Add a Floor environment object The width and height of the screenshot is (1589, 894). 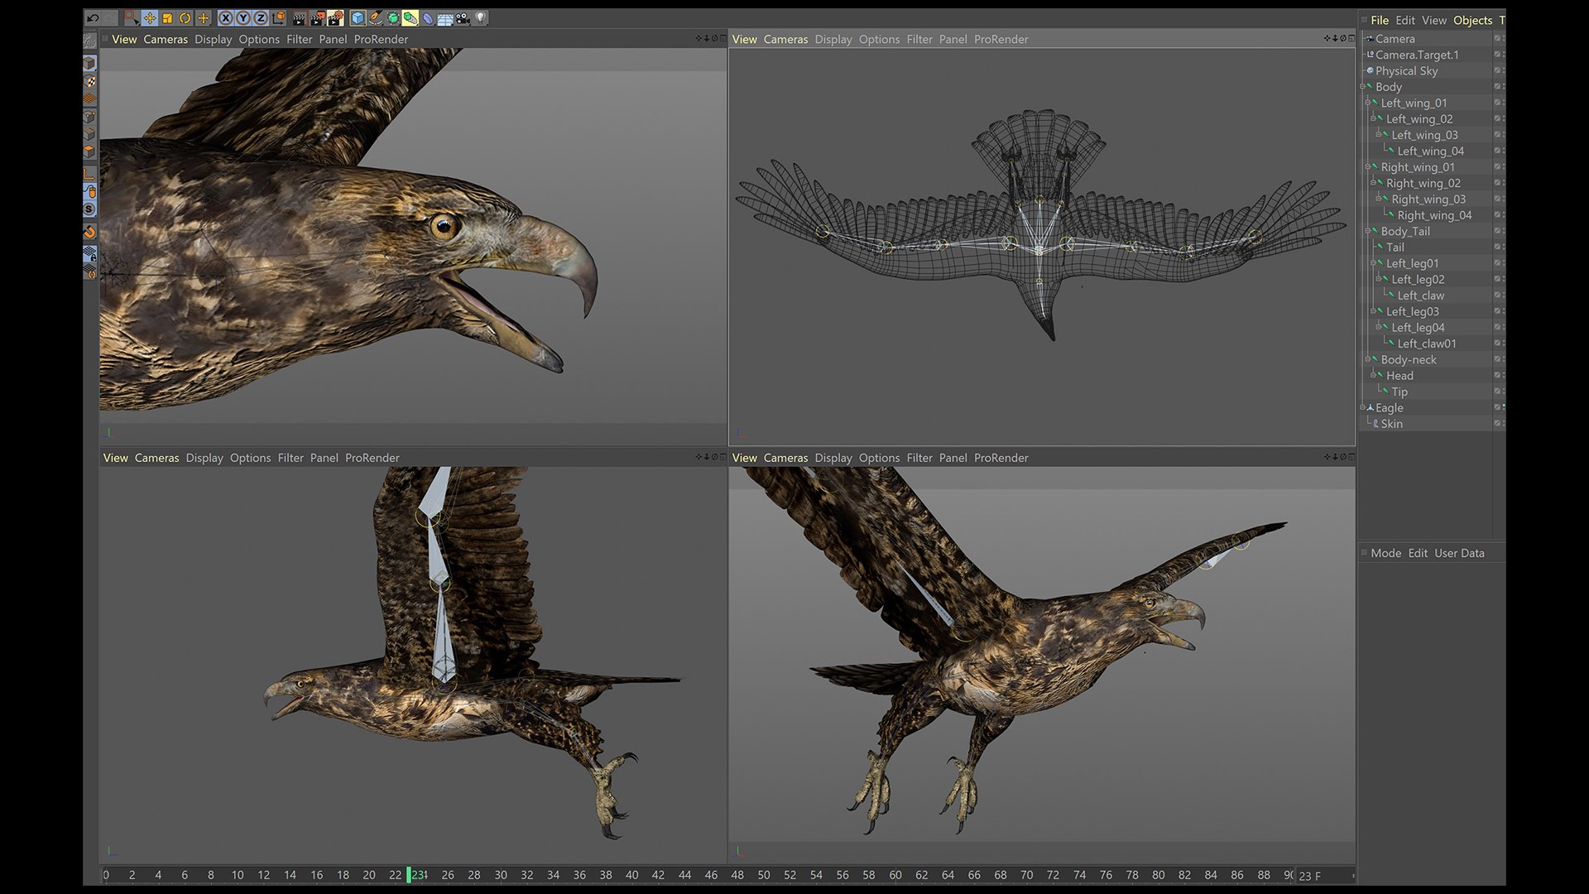tap(445, 17)
